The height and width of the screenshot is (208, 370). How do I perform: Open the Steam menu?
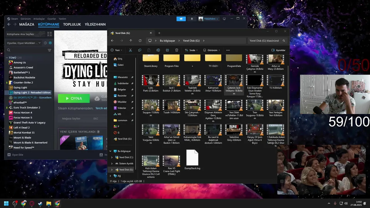click(x=14, y=19)
